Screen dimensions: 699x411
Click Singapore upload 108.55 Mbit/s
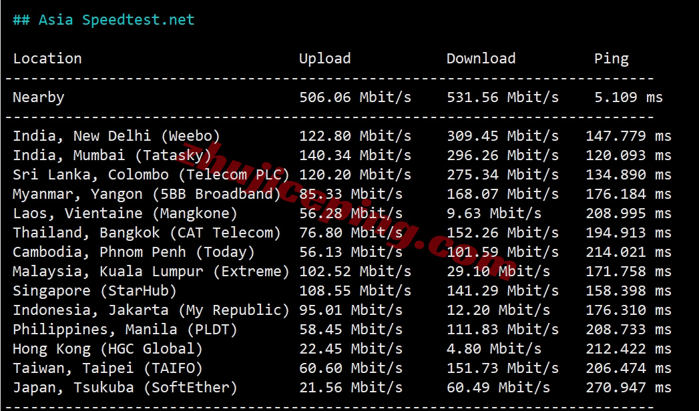click(x=355, y=291)
